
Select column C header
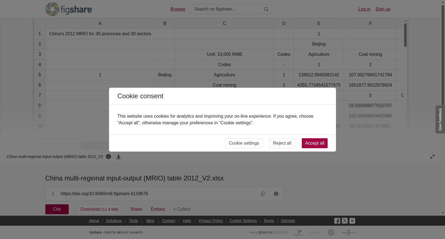click(x=224, y=24)
